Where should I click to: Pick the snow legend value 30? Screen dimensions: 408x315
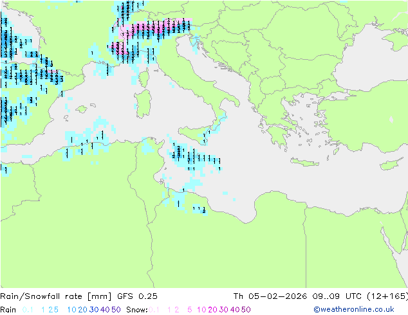click(x=223, y=310)
